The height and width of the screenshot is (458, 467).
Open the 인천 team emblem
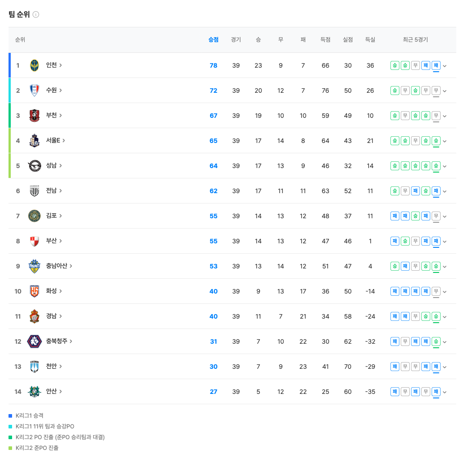pyautogui.click(x=34, y=65)
